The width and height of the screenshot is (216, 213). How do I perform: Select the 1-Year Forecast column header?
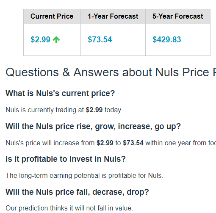(x=113, y=16)
